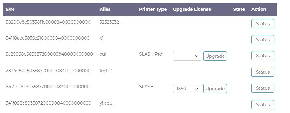
Task: Click the Alias column header
Action: (105, 9)
